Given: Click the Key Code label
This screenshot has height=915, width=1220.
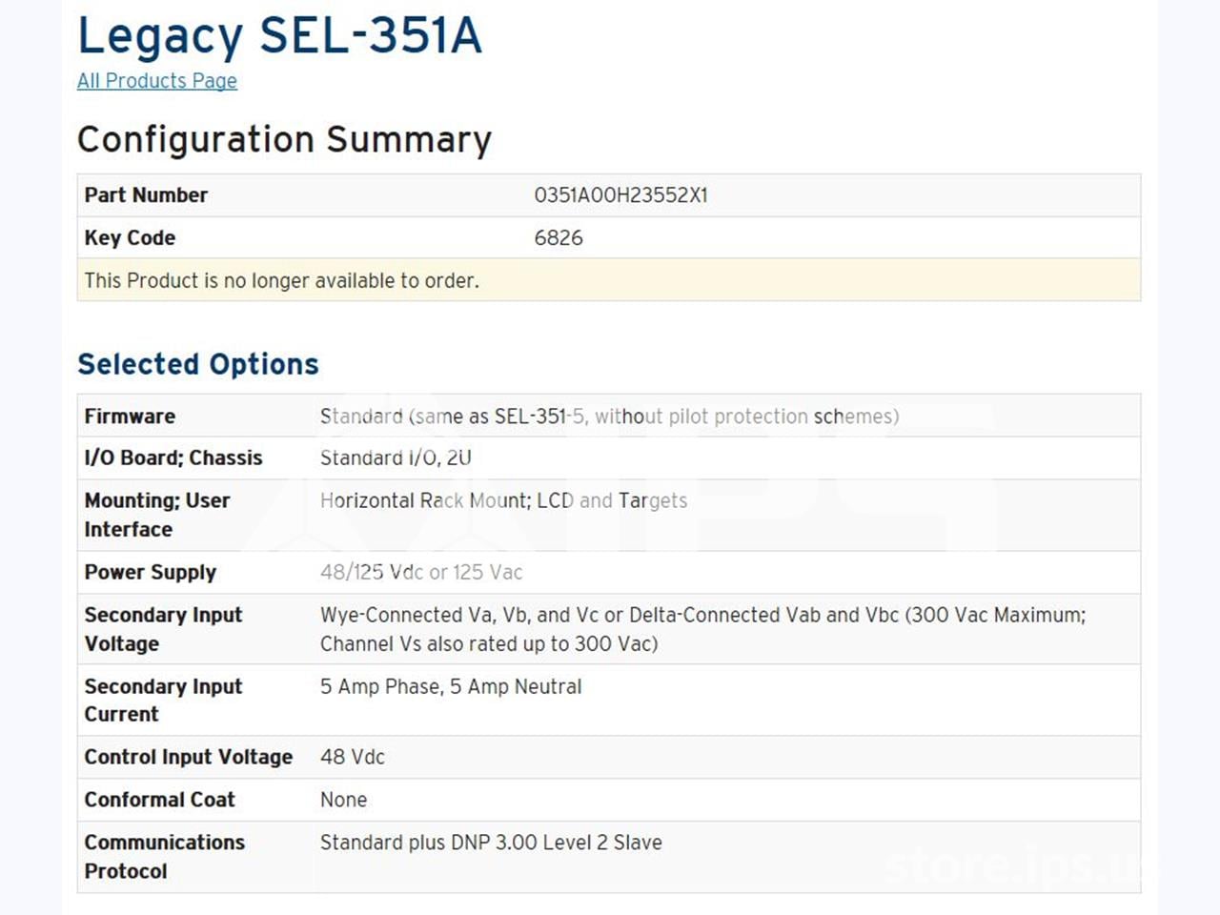Looking at the screenshot, I should 130,238.
